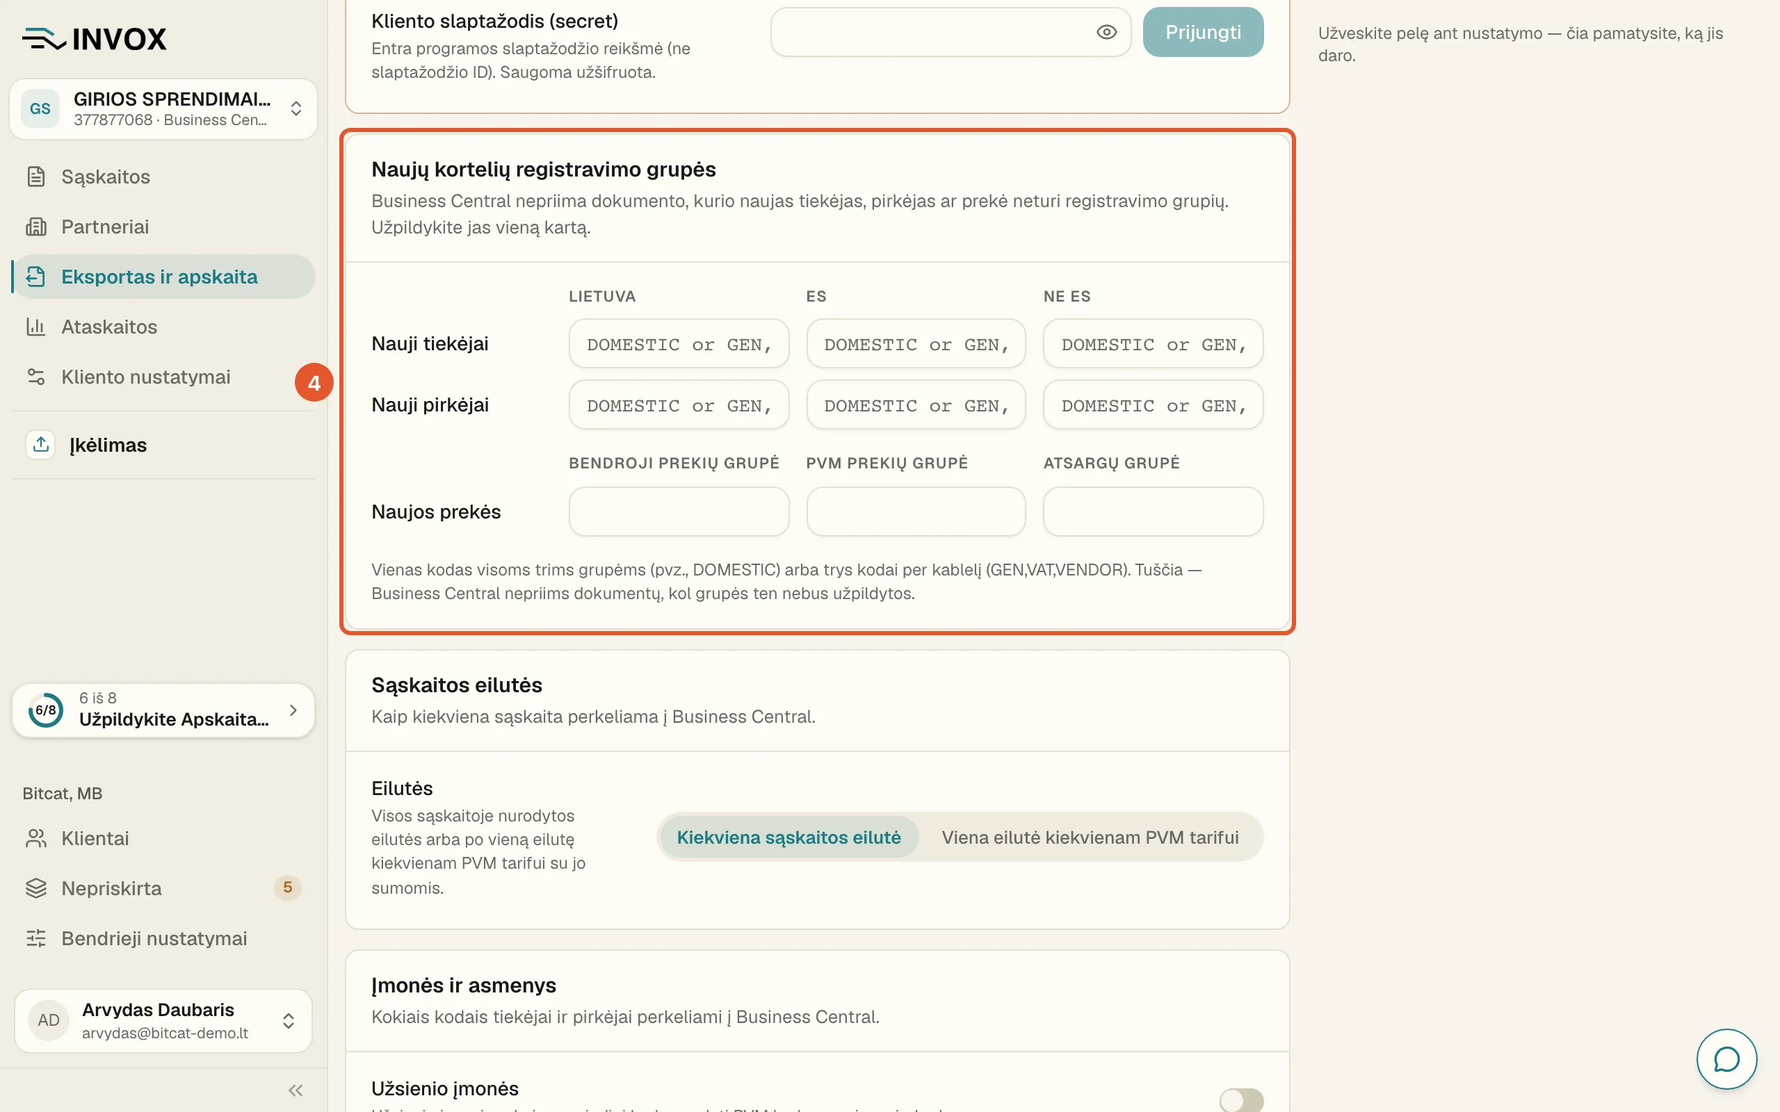Collapse sidebar with double chevron icon
The width and height of the screenshot is (1780, 1112).
[x=296, y=1090]
